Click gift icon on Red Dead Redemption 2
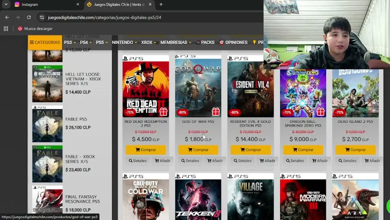This screenshot has height=220, width=390. point(163,112)
